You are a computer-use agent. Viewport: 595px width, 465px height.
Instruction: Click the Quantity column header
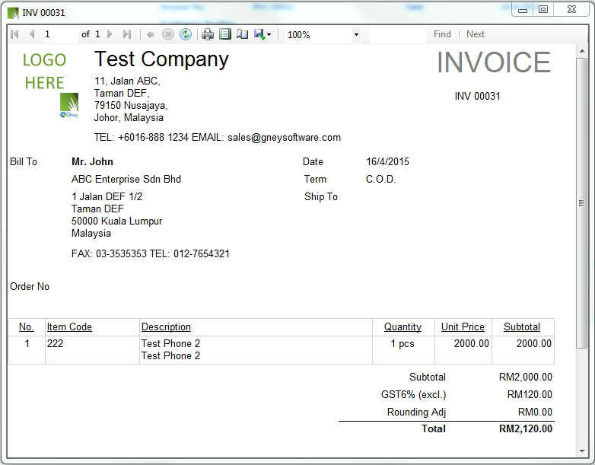coord(402,326)
